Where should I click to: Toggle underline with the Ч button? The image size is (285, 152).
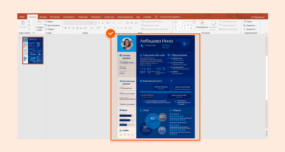coord(73,28)
